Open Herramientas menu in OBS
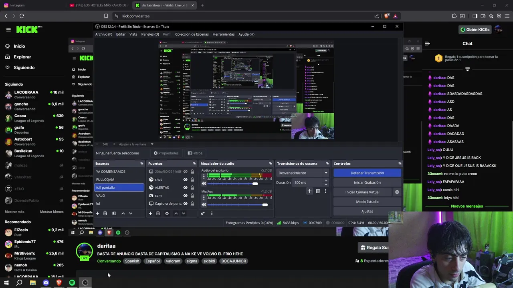 224,34
